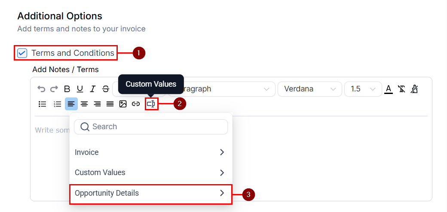This screenshot has width=447, height=212.
Task: Insert an image into notes
Action: tap(123, 104)
